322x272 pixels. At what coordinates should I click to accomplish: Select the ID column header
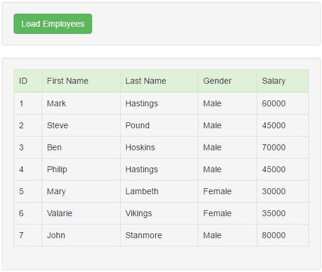coord(28,81)
